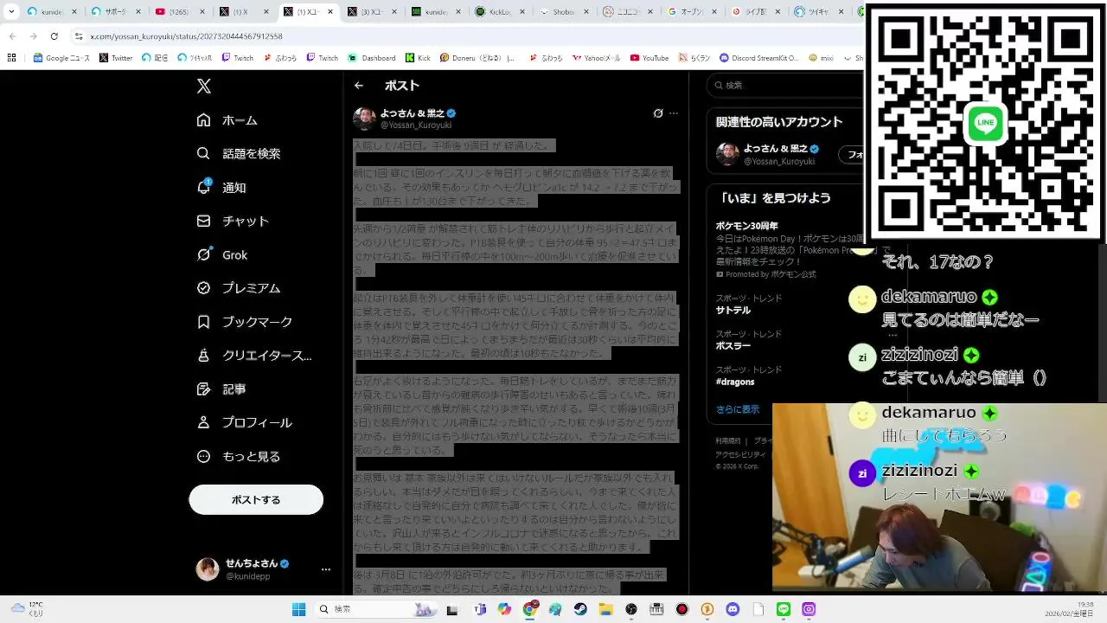This screenshot has height=623, width=1107.
Task: Open OBS Studio from the taskbar
Action: pos(631,609)
